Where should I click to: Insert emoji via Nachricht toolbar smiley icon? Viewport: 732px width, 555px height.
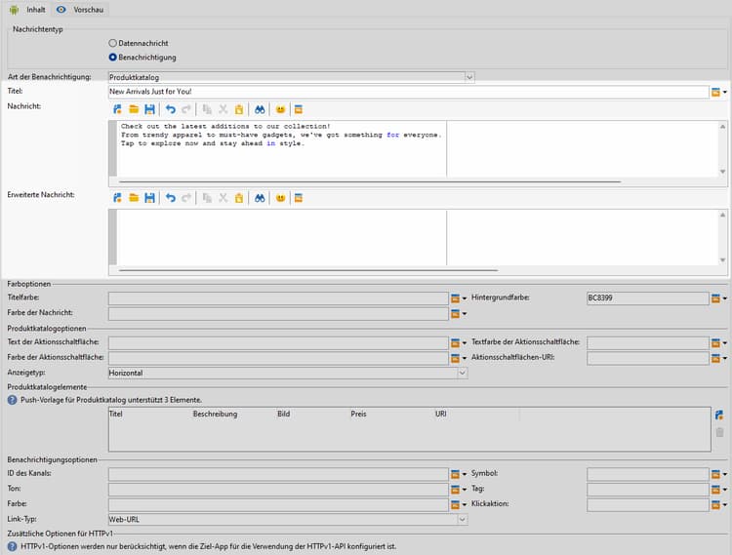[x=280, y=109]
